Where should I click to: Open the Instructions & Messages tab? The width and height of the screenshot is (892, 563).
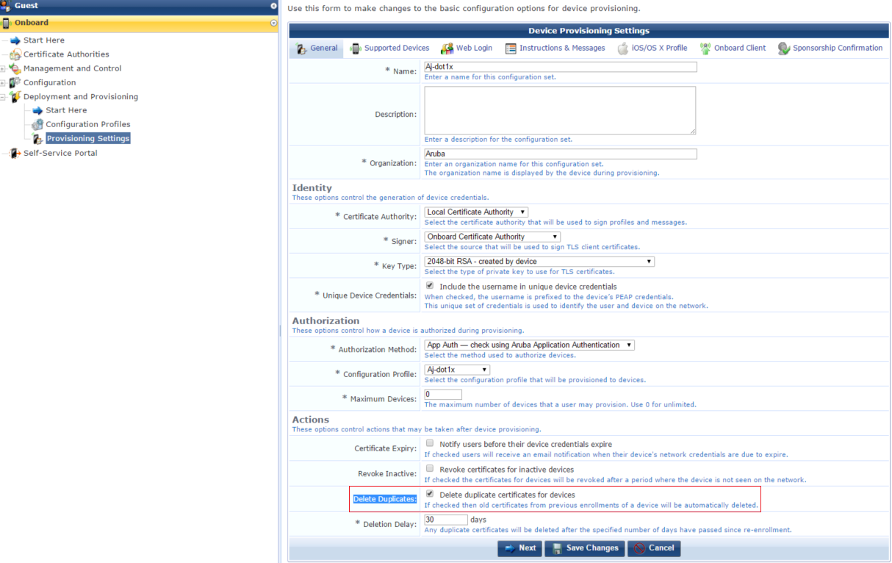[555, 49]
